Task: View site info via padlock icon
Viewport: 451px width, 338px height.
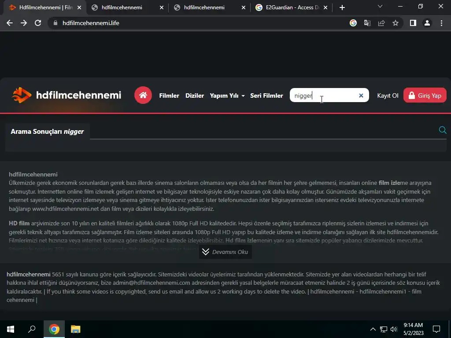Action: [x=55, y=23]
